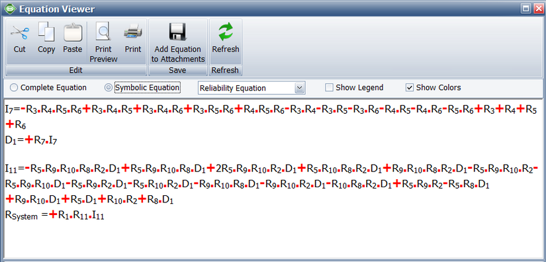Click the Refresh group label

225,70
